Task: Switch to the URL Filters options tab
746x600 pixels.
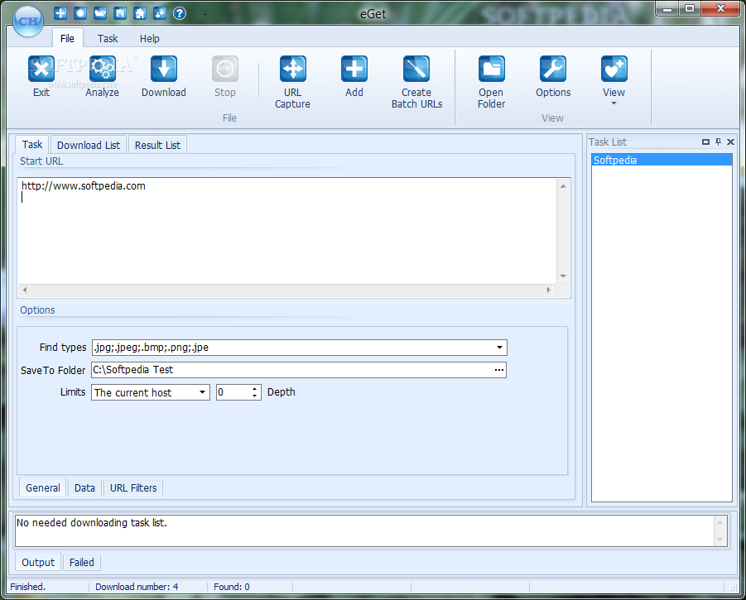Action: tap(133, 487)
